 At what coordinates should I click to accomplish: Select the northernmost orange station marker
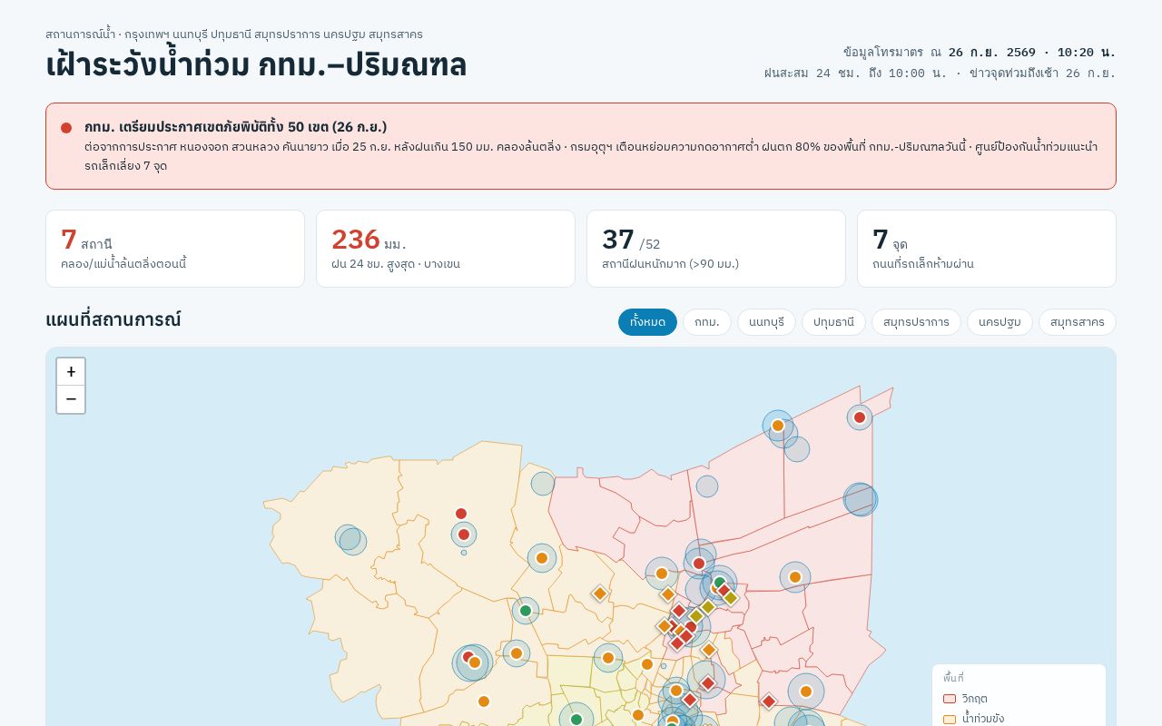pyautogui.click(x=778, y=426)
